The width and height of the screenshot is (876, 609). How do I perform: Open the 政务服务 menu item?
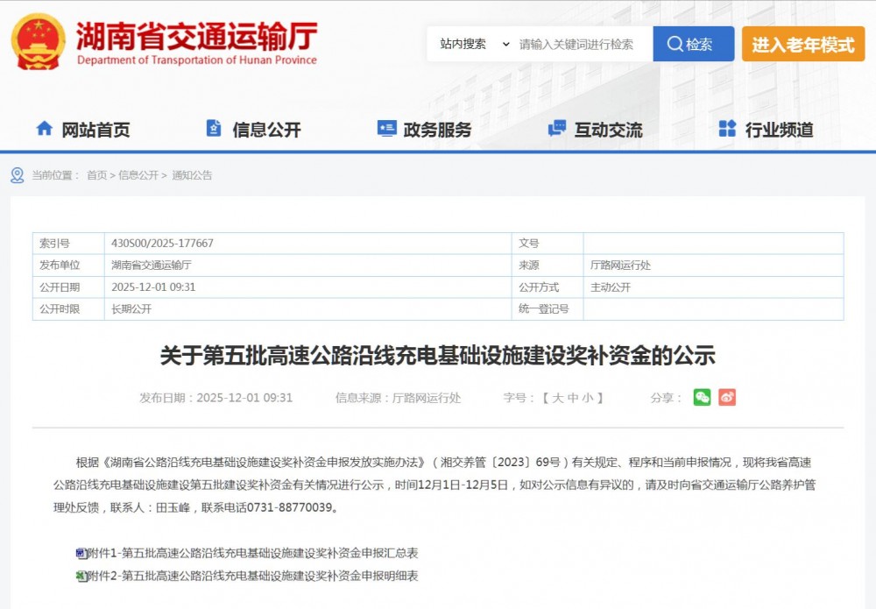point(437,130)
